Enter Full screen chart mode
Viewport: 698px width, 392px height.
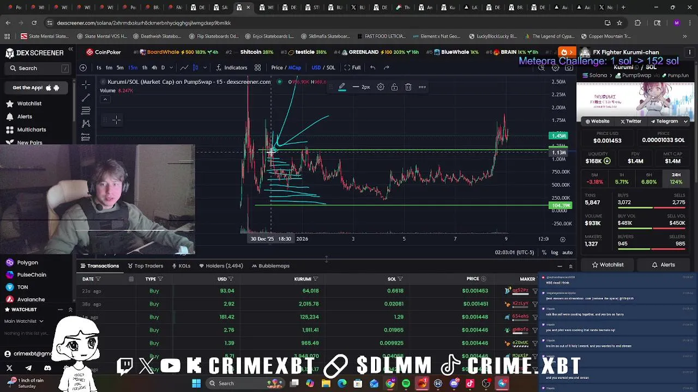tap(352, 68)
